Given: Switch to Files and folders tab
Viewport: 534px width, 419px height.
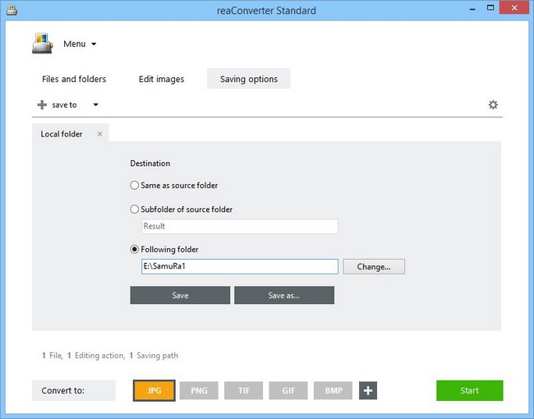Looking at the screenshot, I should [74, 79].
